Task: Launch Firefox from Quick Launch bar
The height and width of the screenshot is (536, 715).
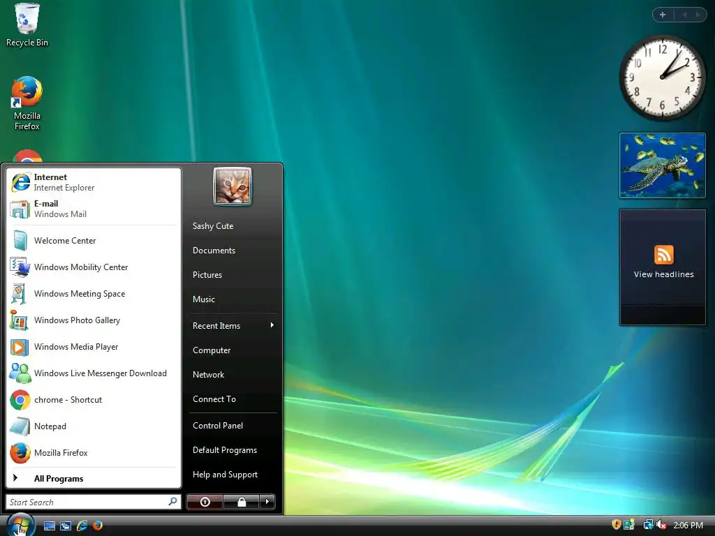Action: (x=98, y=526)
